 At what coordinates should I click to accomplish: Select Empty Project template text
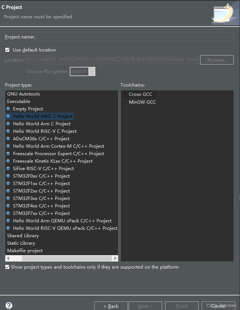(28, 109)
